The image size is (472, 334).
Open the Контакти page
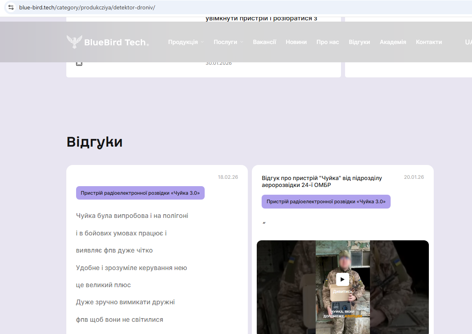(x=428, y=42)
